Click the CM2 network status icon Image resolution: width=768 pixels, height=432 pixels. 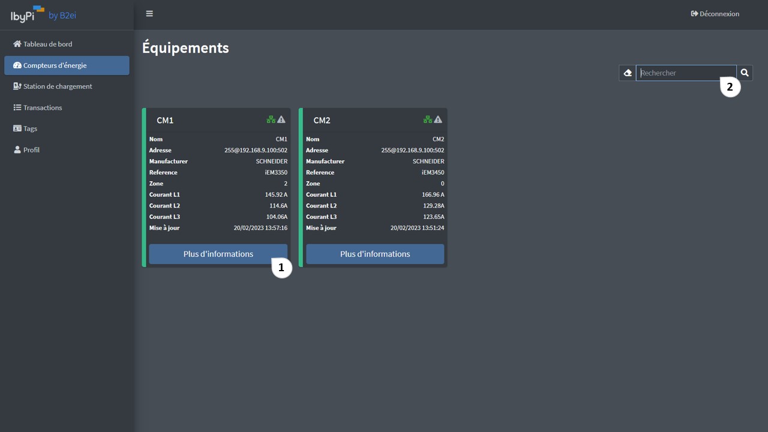click(x=428, y=119)
